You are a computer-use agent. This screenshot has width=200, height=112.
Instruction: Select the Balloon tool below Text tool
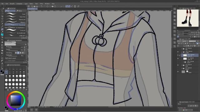(2, 66)
